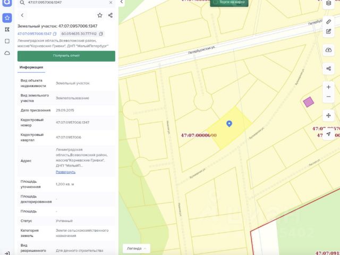Viewport: 340px width, 255px height.
Task: Click the search magnifier icon
Action: tap(22, 3)
